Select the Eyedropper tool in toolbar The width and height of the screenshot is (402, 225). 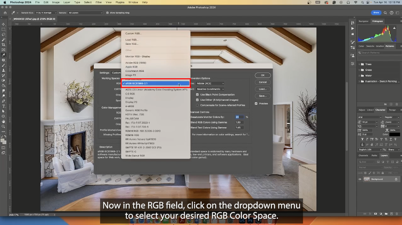(4, 55)
